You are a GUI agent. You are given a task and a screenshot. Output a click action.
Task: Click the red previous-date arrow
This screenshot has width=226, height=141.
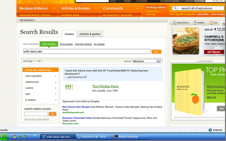(215, 29)
